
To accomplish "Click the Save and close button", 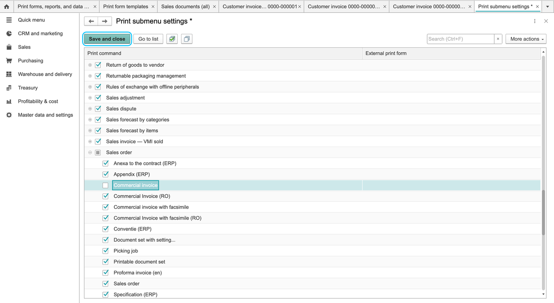I will point(107,39).
